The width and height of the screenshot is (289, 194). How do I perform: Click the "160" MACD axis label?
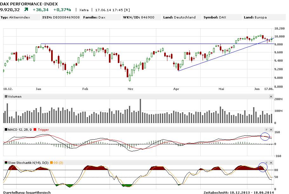277,132
